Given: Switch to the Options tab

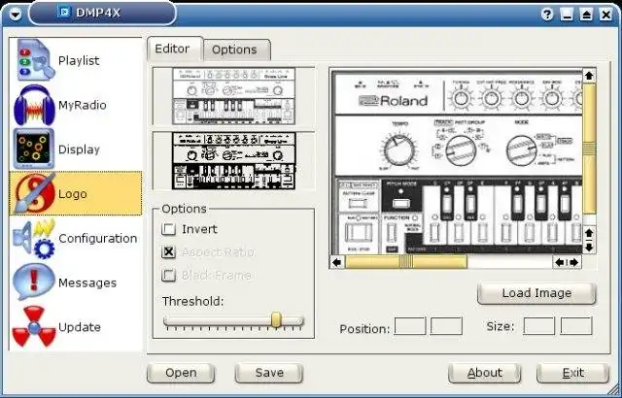Looking at the screenshot, I should (x=237, y=50).
